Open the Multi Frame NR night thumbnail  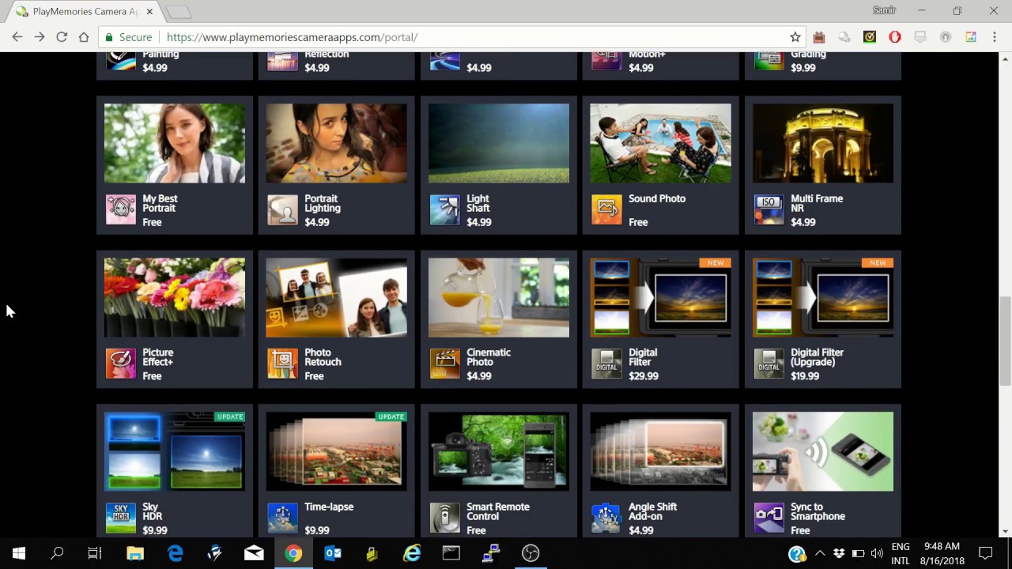pos(823,143)
